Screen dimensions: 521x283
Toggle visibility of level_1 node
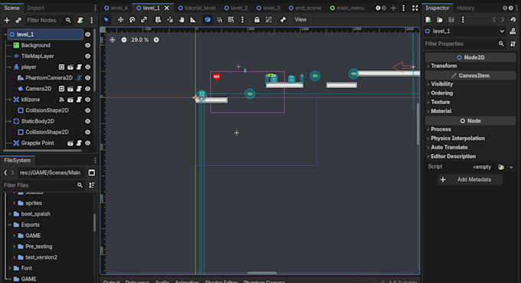87,34
